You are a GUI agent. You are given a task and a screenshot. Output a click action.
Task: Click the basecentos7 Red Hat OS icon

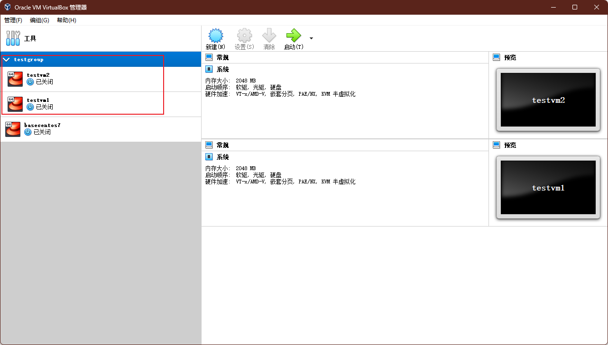(x=13, y=129)
